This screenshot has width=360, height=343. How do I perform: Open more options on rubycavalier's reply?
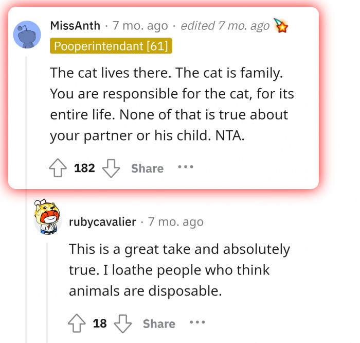coord(197,323)
